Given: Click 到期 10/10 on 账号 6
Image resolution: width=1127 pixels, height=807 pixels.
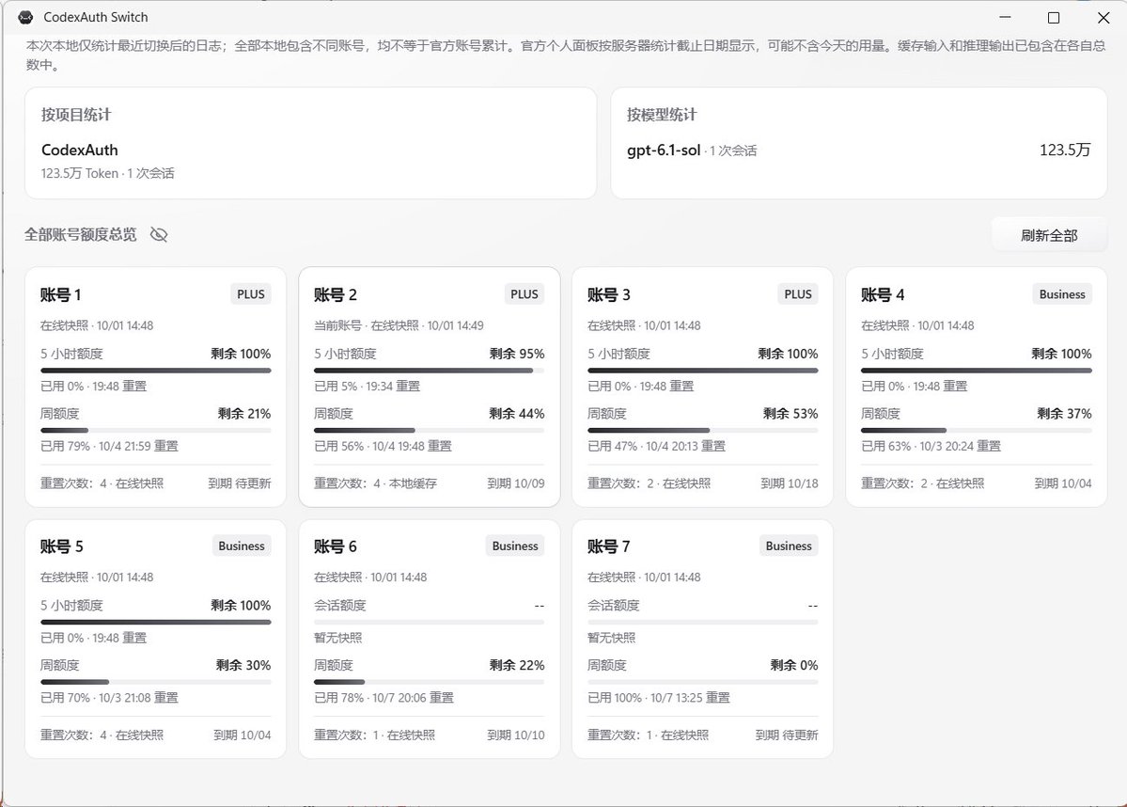Looking at the screenshot, I should click(516, 736).
